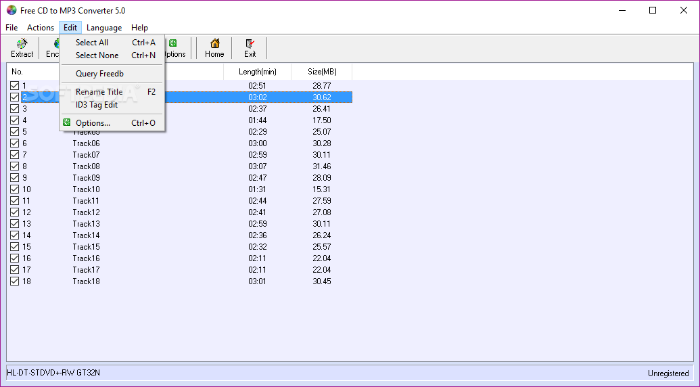The width and height of the screenshot is (700, 387).
Task: Uncheck the checkbox for track 11
Action: pyautogui.click(x=15, y=201)
